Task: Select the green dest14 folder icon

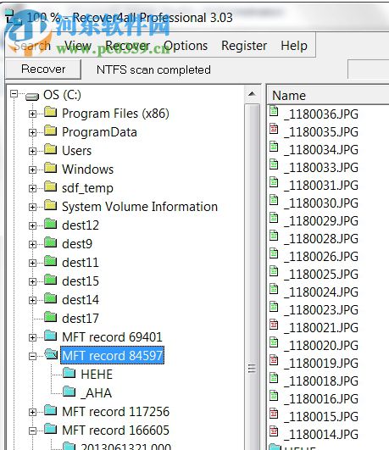Action: (51, 298)
